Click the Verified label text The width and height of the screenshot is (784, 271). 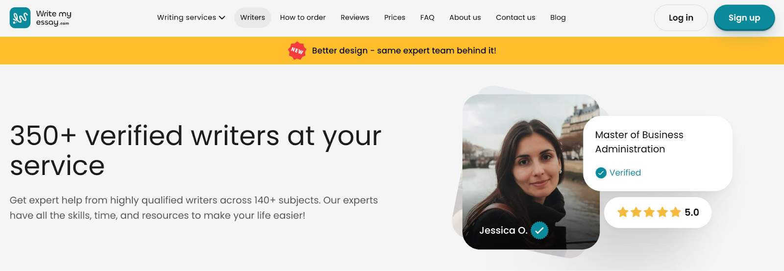point(625,172)
